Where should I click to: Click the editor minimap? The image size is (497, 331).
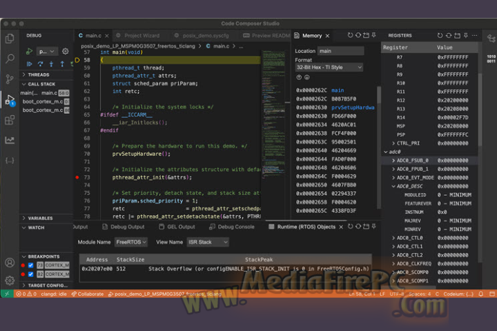(273, 114)
